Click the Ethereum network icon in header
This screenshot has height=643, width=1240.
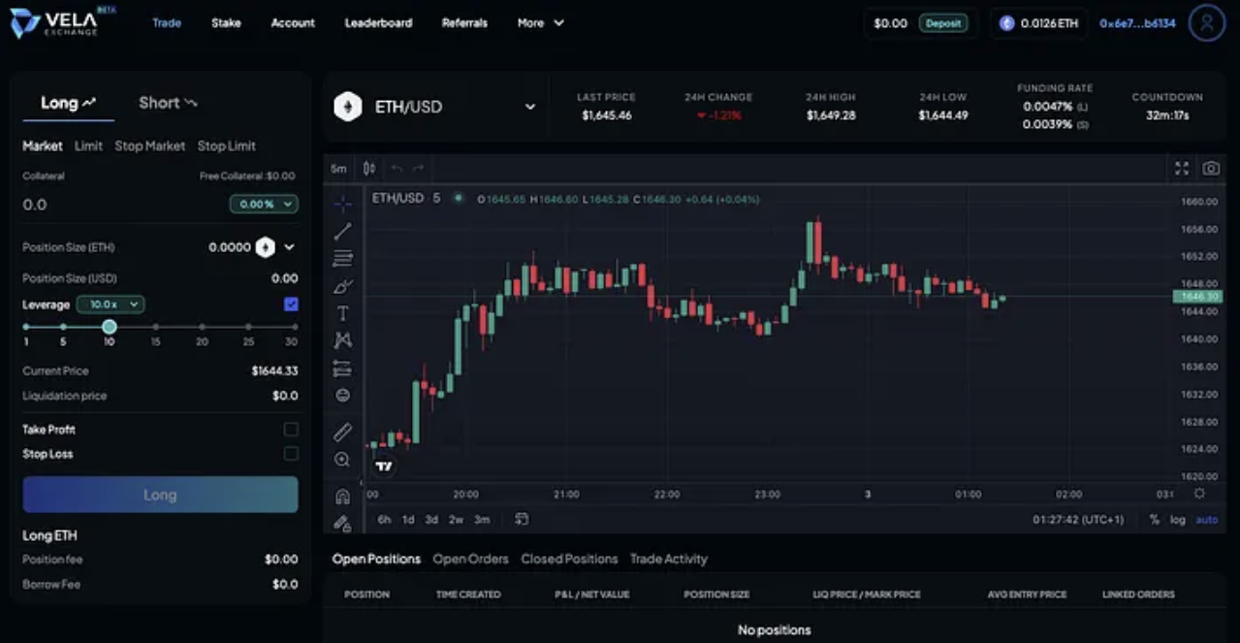(x=1006, y=23)
